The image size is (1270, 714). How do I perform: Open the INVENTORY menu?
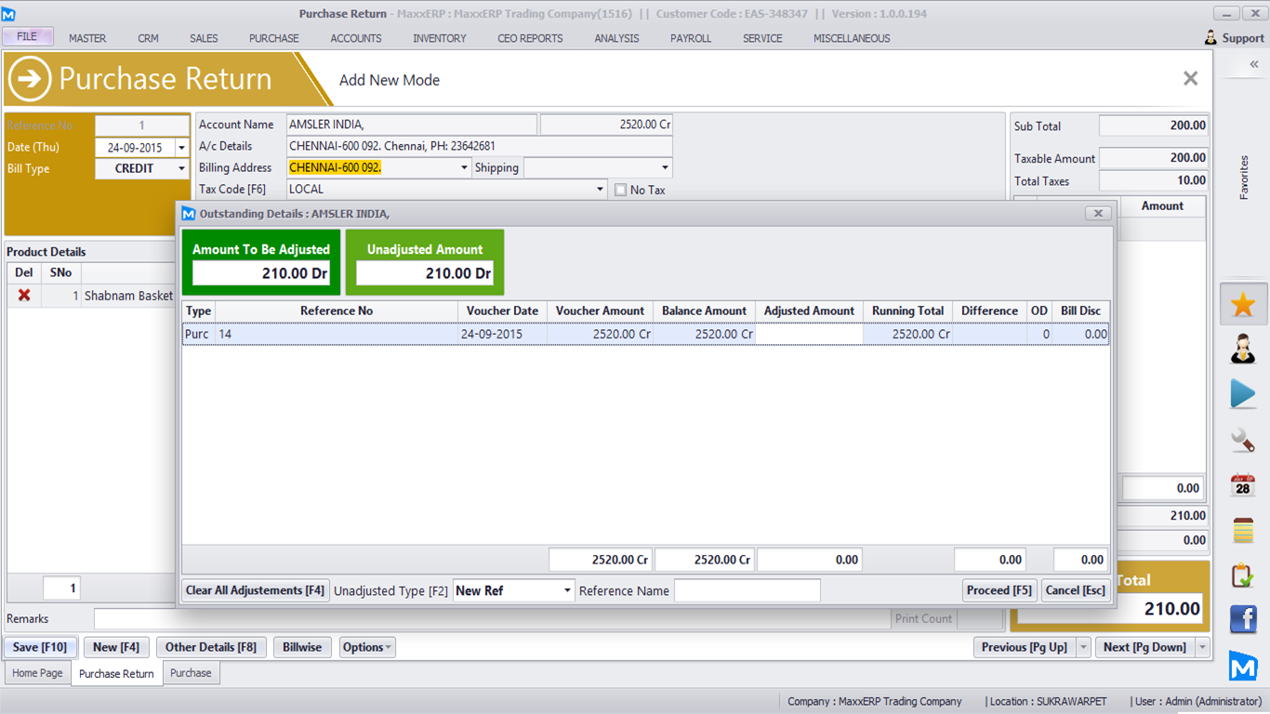[x=440, y=38]
